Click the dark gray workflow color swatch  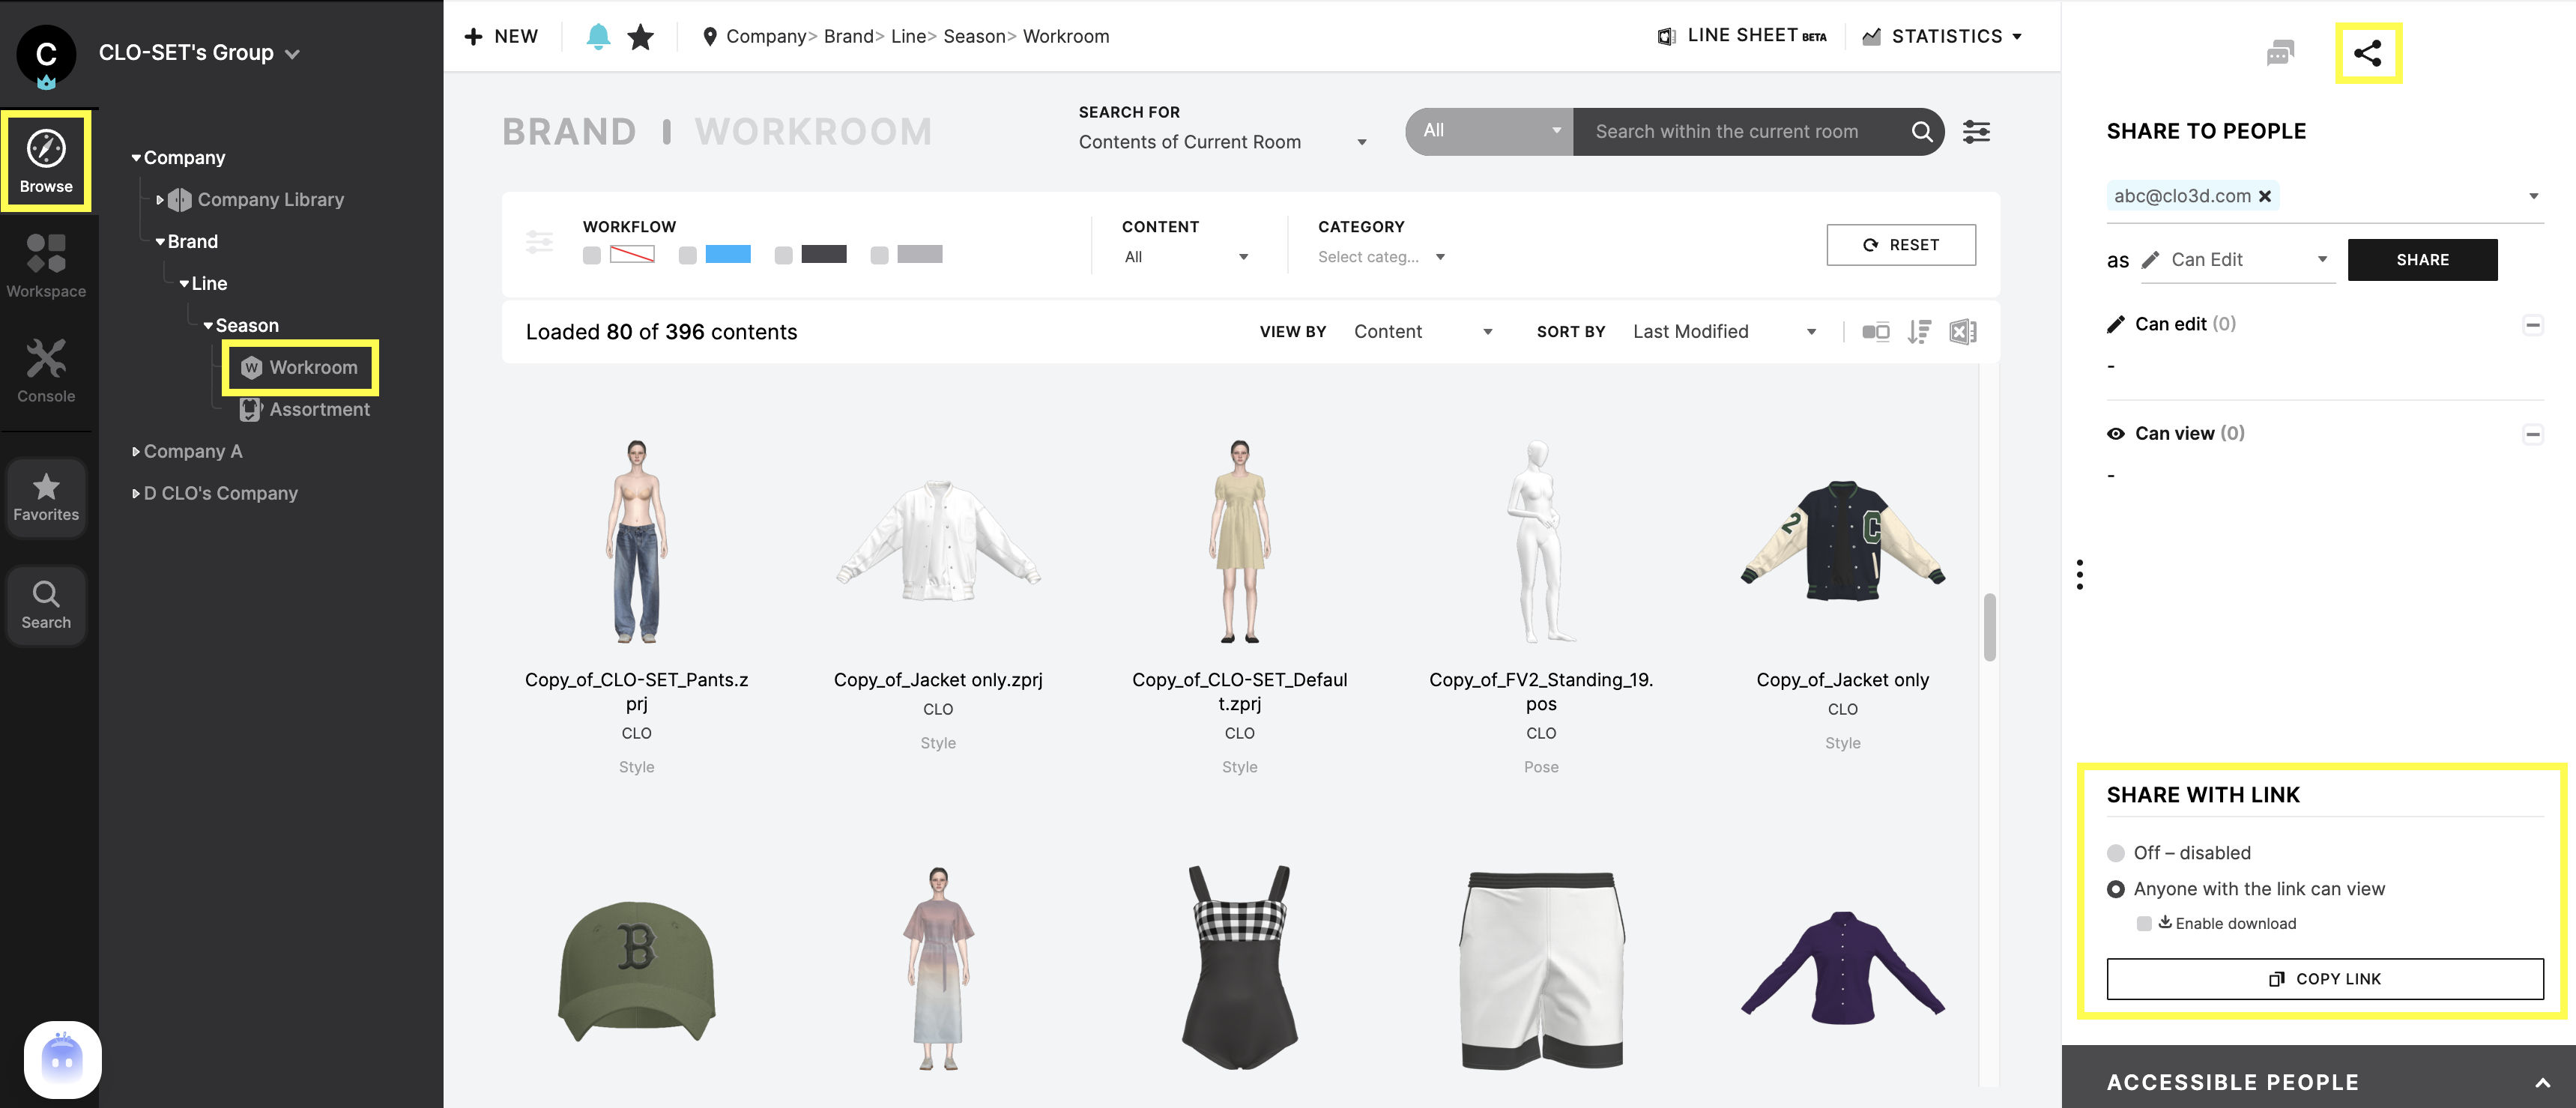(824, 255)
